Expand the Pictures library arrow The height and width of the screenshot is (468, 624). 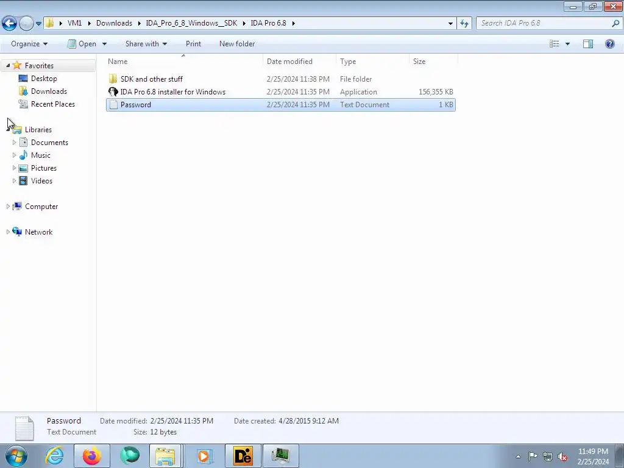click(15, 168)
